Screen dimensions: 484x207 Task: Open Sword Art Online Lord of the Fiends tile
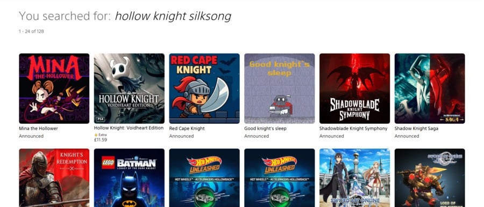pyautogui.click(x=430, y=178)
